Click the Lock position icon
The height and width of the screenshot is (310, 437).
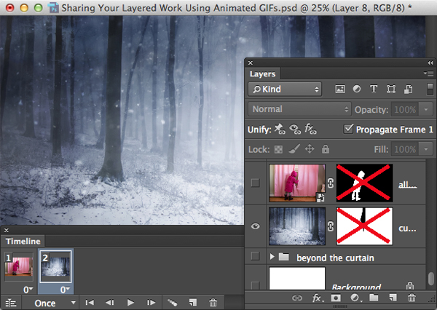click(x=309, y=148)
